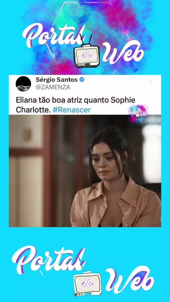This screenshot has height=302, width=170.
Task: Open the tweet photo of the woman
Action: (85, 171)
